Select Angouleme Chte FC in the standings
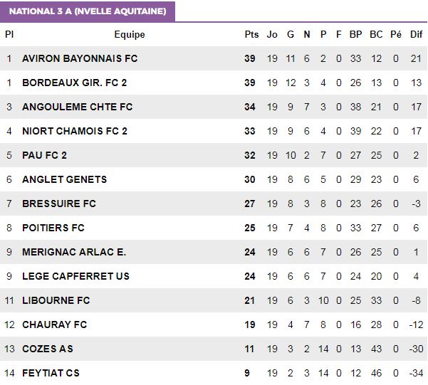The height and width of the screenshot is (385, 428). click(x=77, y=107)
